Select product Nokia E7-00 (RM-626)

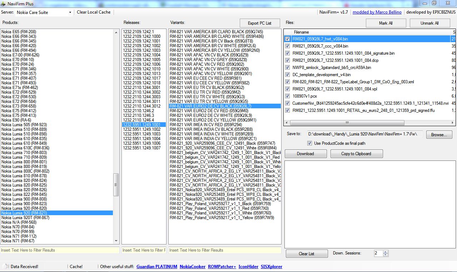(x=56, y=55)
